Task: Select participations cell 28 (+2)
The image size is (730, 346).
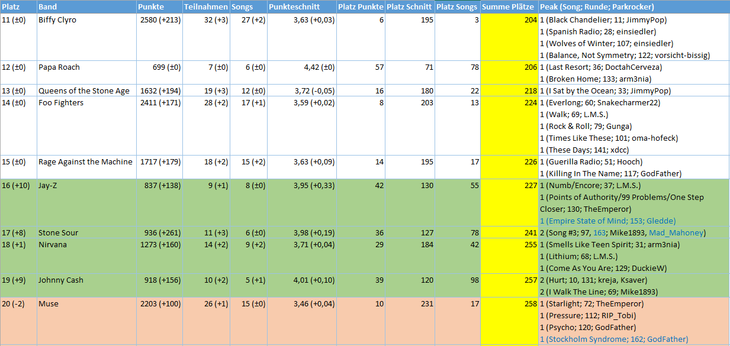Action: tap(205, 126)
